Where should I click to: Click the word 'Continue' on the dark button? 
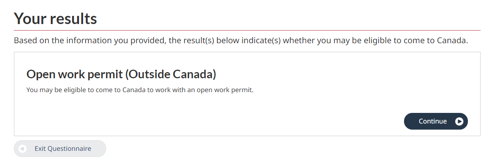tap(433, 121)
